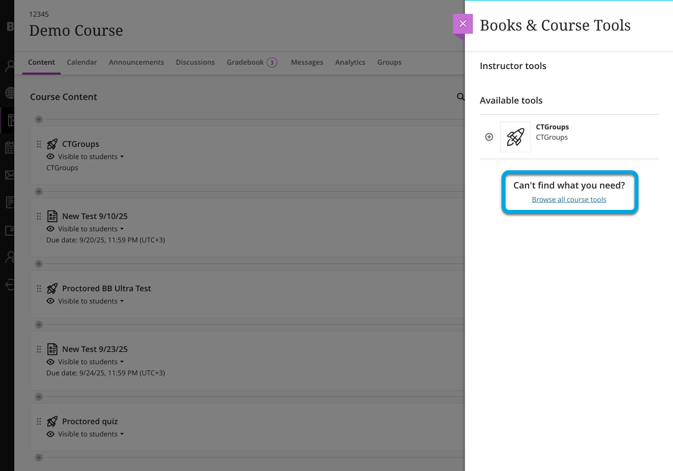This screenshot has height=471, width=673.
Task: Add the CTGroups tool with plus icon
Action: (x=489, y=137)
